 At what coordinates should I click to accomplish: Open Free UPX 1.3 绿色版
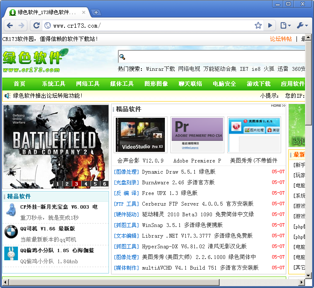point(170,193)
